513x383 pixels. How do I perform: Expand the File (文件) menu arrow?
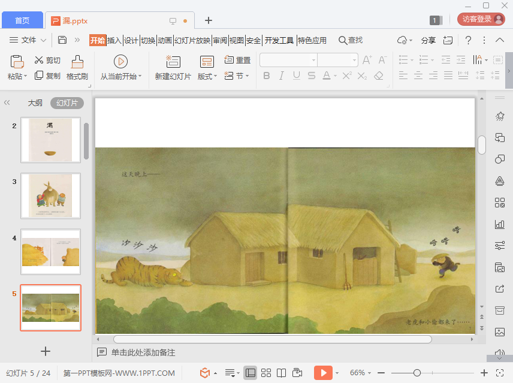click(x=43, y=40)
